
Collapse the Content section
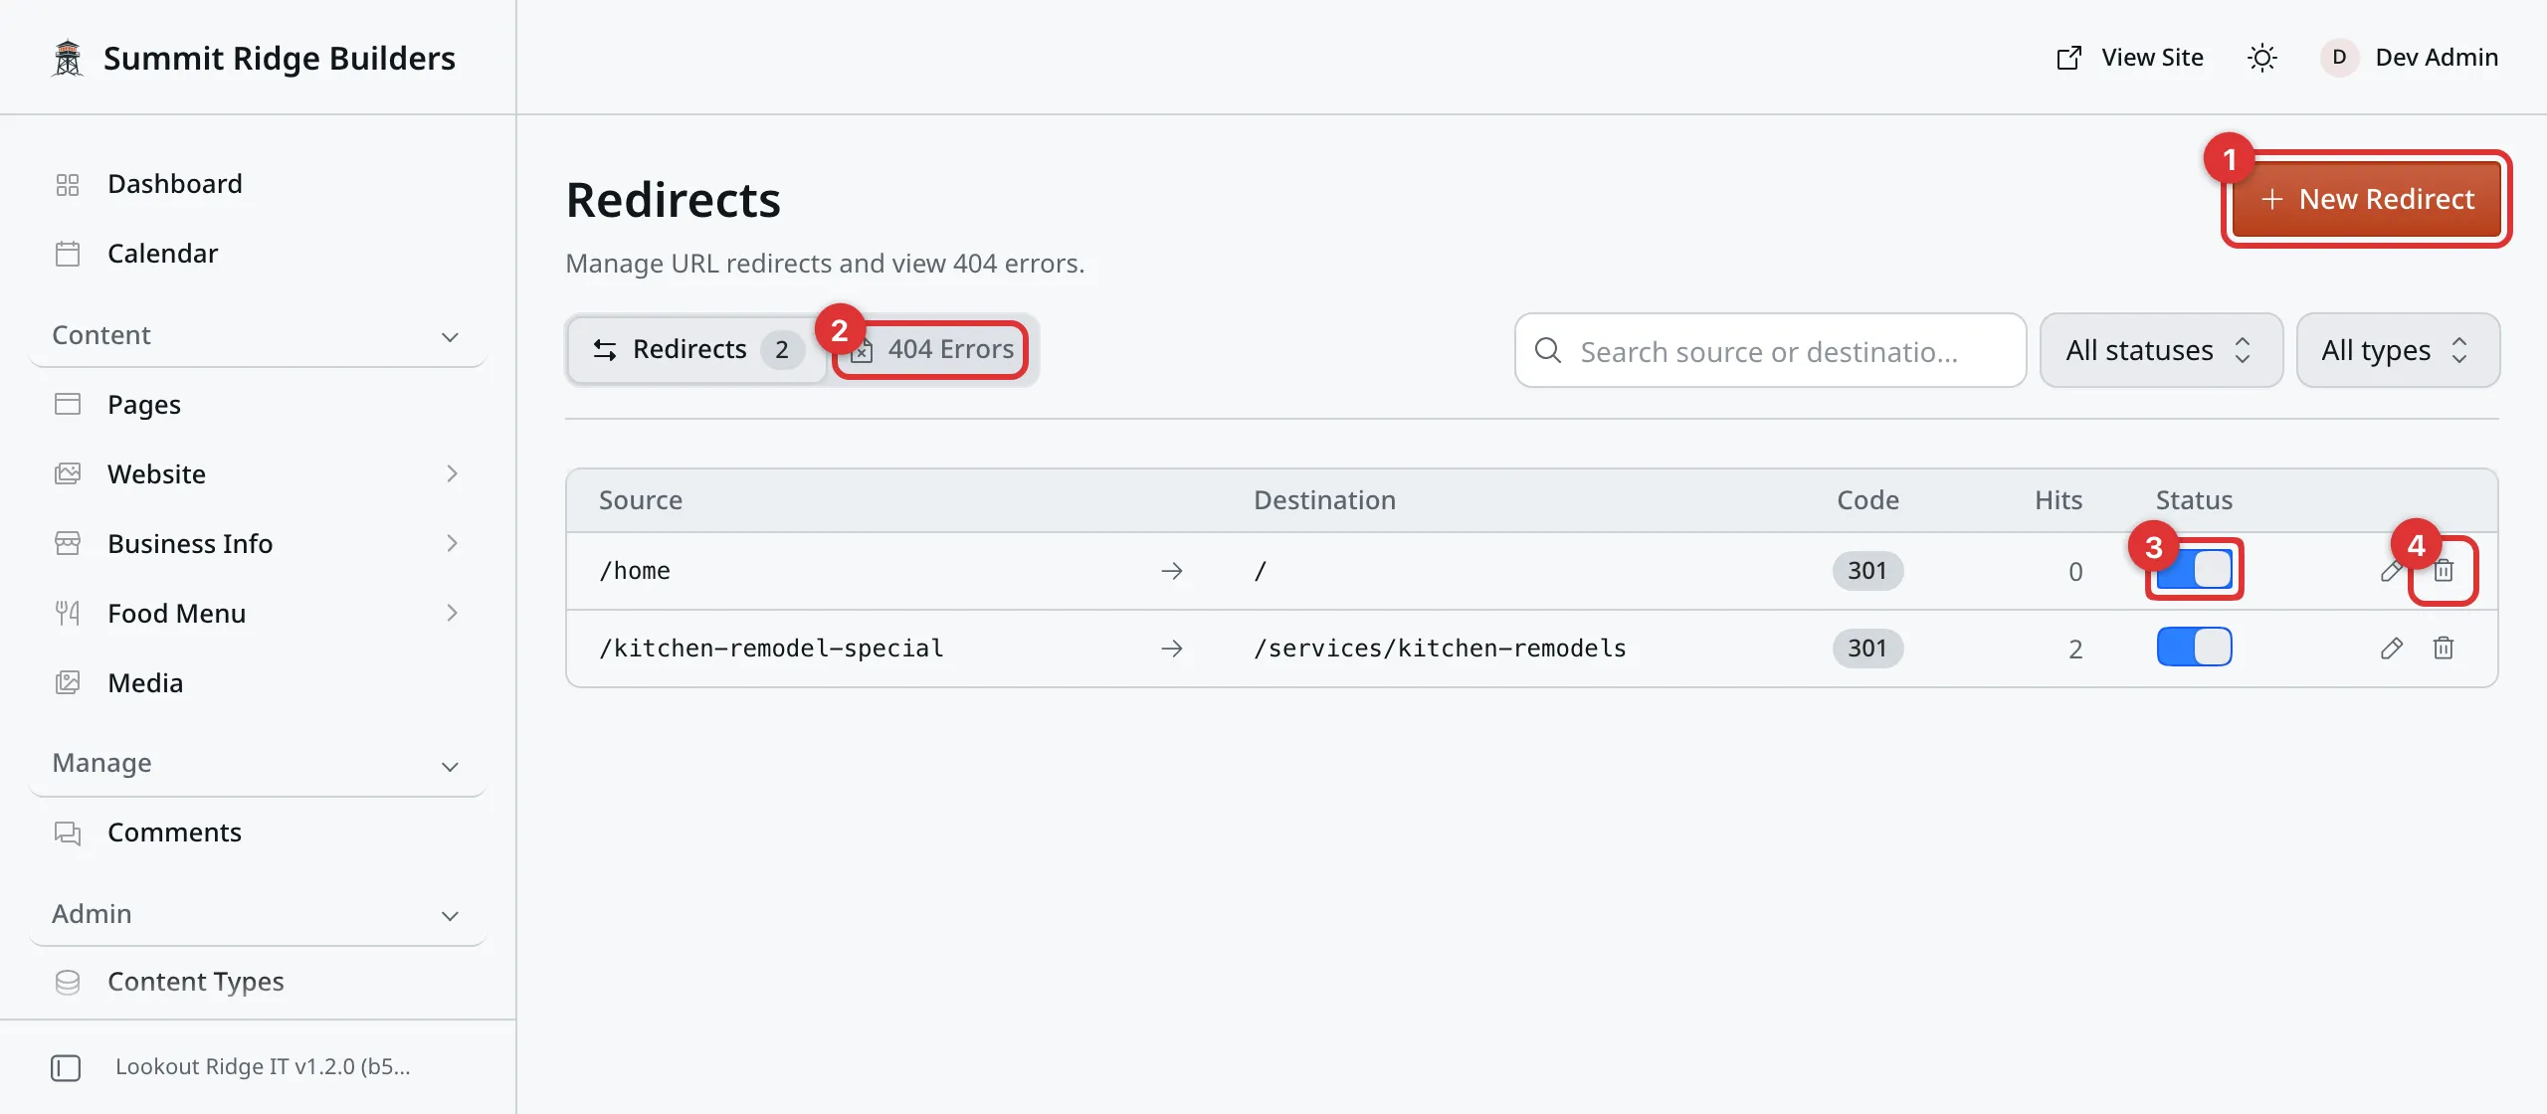(x=257, y=336)
